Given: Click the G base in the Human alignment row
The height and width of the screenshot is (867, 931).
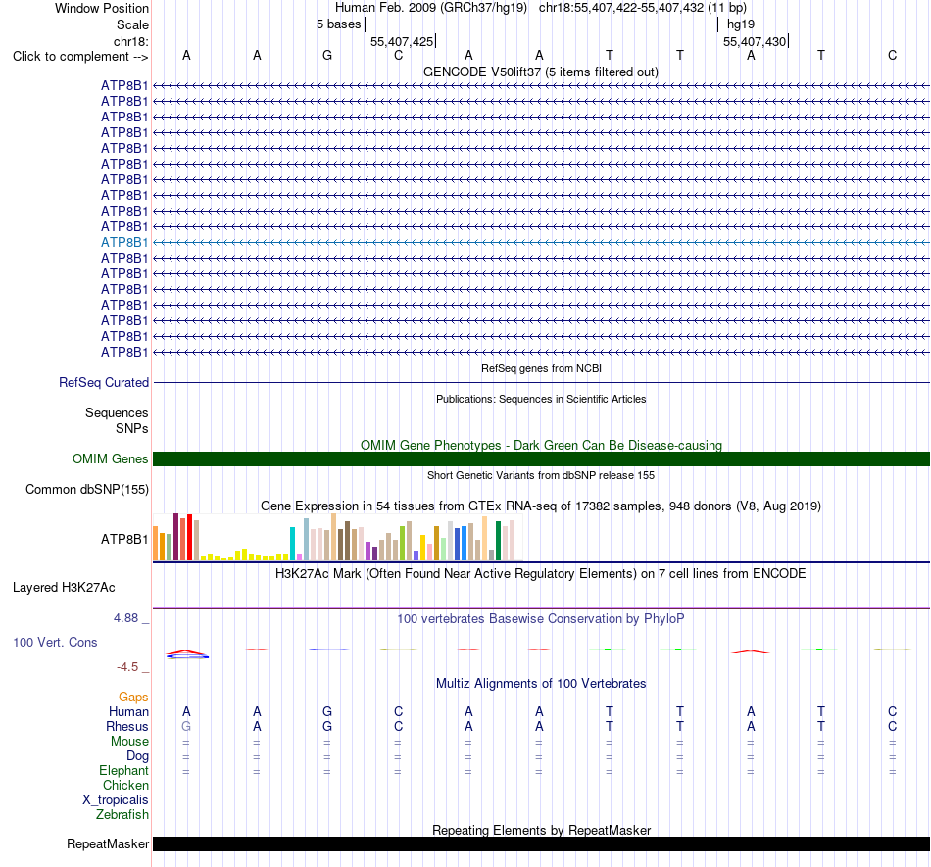Looking at the screenshot, I should (327, 711).
